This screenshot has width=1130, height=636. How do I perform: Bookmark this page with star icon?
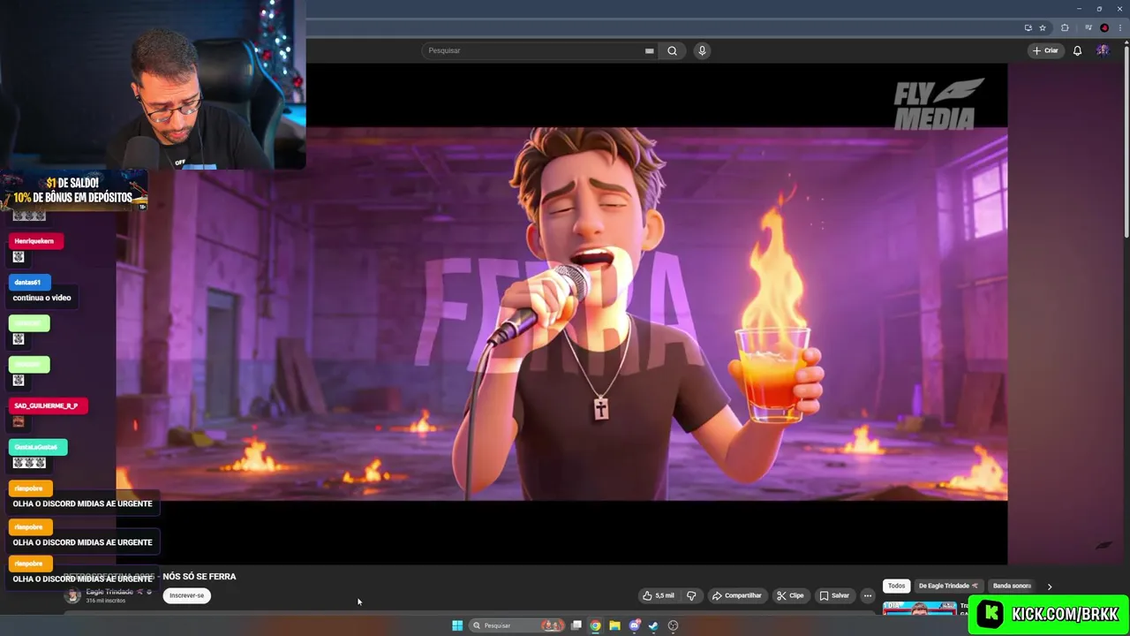[x=1042, y=27]
